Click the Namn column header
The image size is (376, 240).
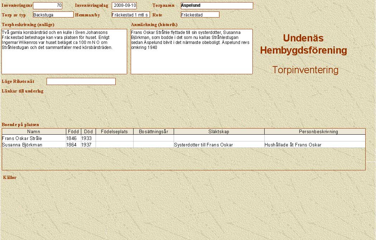tap(34, 132)
